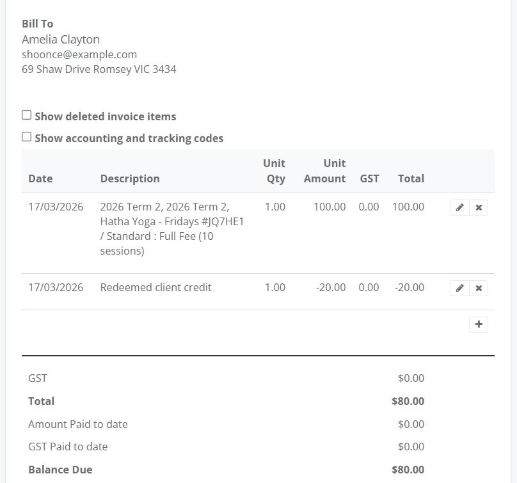This screenshot has width=517, height=483.
Task: Click the GST column header
Action: coord(369,178)
